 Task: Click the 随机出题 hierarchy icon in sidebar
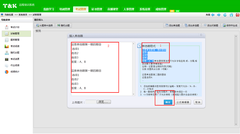pyautogui.click(x=7, y=53)
